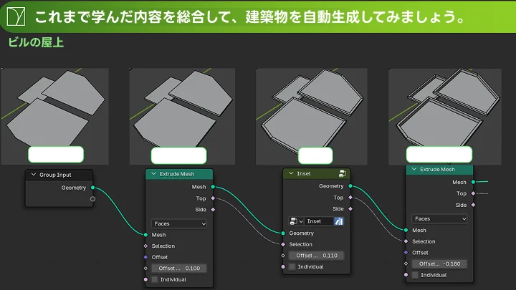Open the node tree browse icon in Inset node

point(295,221)
